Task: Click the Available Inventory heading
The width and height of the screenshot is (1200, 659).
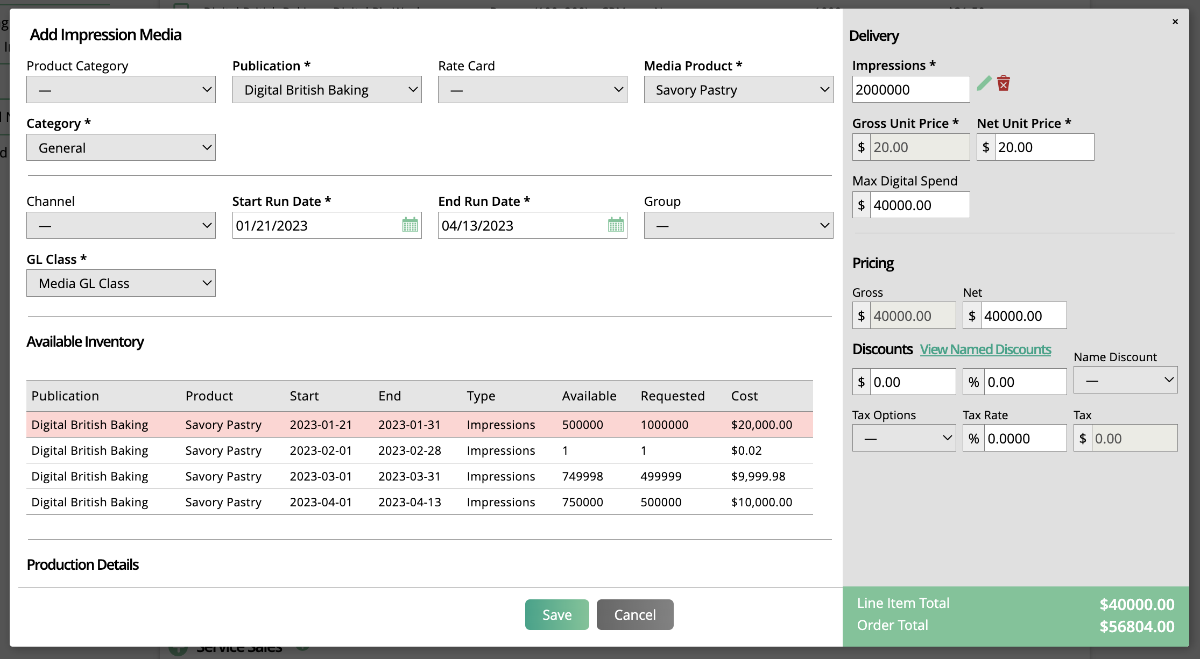Action: pyautogui.click(x=85, y=342)
